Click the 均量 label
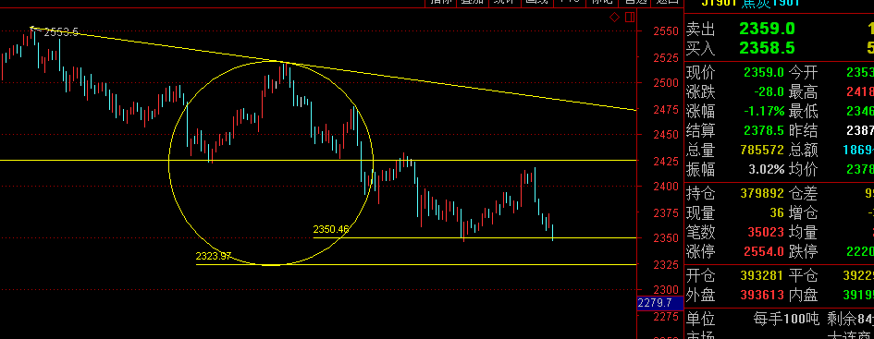874x339 pixels. pos(803,232)
